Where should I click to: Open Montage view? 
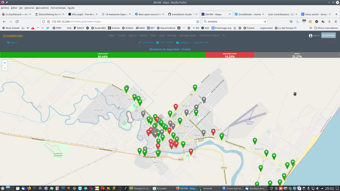172,36
